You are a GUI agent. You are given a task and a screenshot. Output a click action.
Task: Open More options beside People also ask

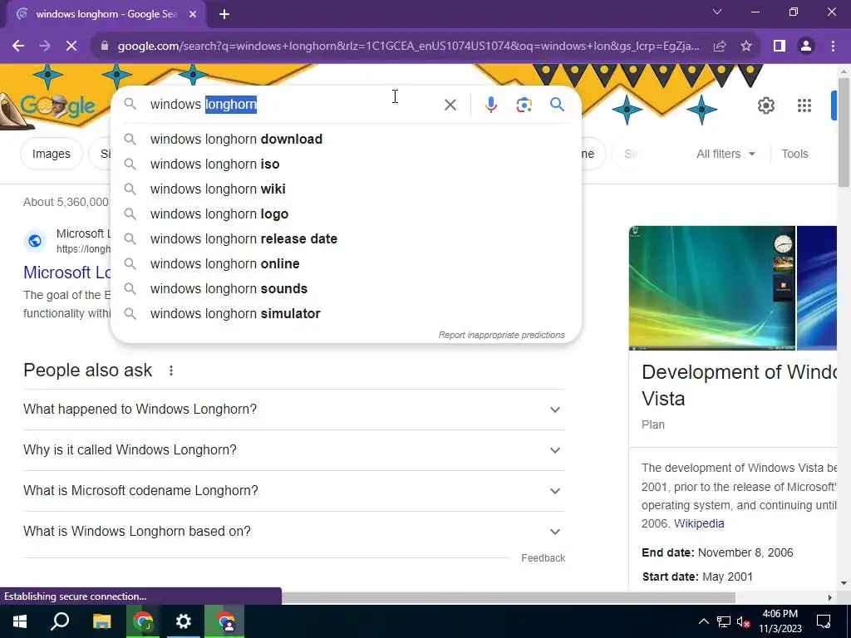[x=171, y=371]
